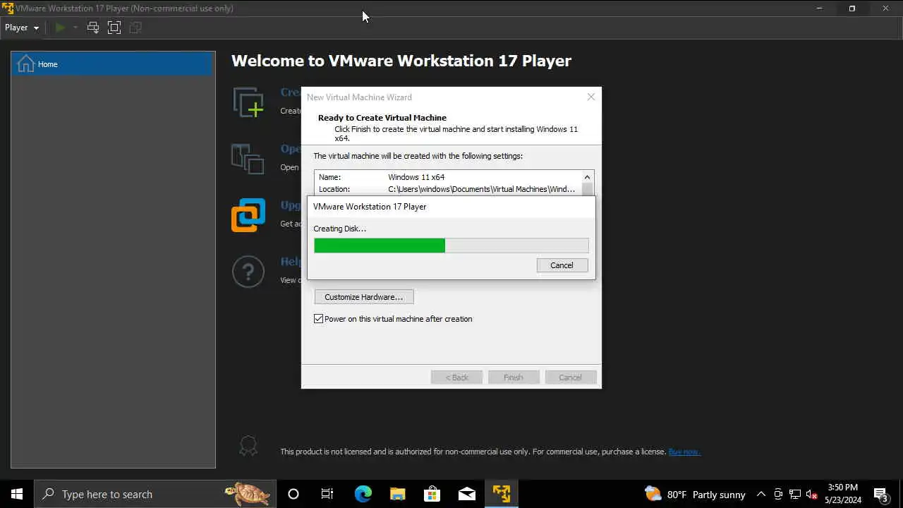
Task: Open weather widget 80°F Partly sunny
Action: click(x=695, y=495)
